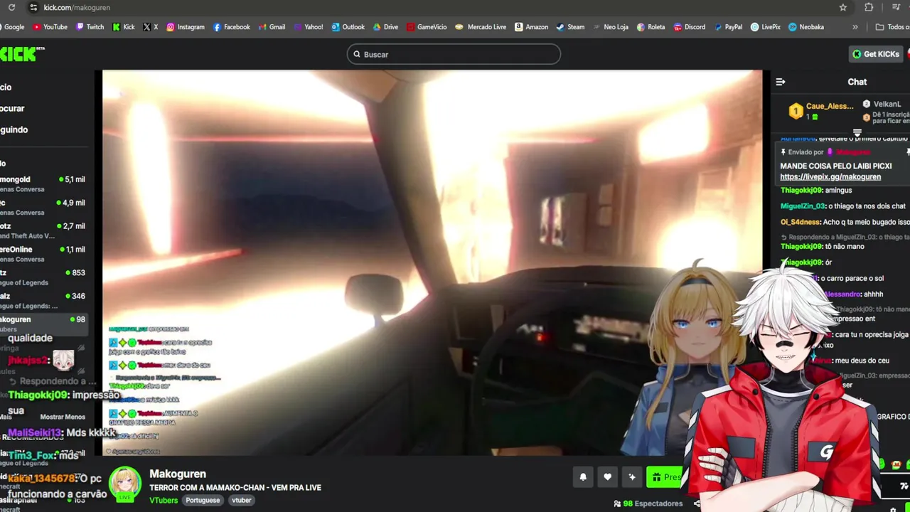Open the Neo Loja bookmark

tap(611, 27)
